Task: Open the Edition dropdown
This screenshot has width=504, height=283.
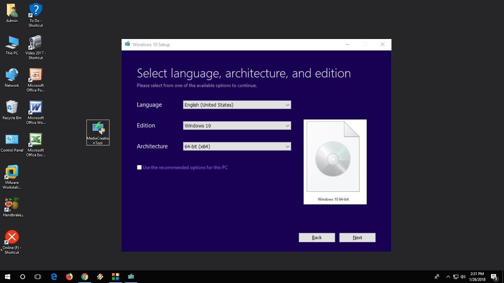Action: (237, 126)
